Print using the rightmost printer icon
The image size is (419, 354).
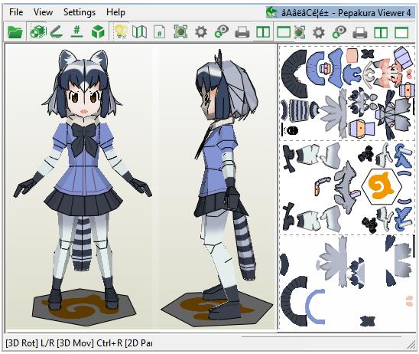[x=360, y=32]
